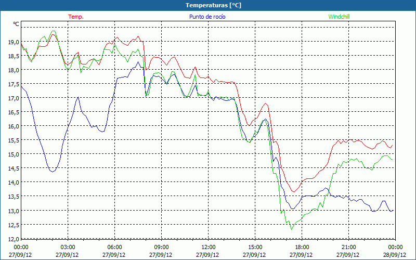
Task: Click the 06:00 time axis label
Action: click(x=114, y=248)
